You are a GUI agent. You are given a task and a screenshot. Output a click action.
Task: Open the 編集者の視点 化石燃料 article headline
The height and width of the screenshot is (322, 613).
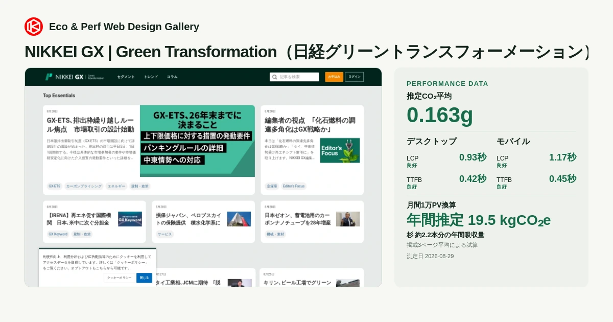pos(310,125)
